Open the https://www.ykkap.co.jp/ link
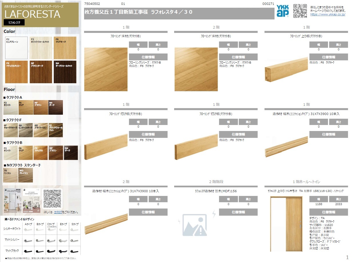 tap(328, 14)
